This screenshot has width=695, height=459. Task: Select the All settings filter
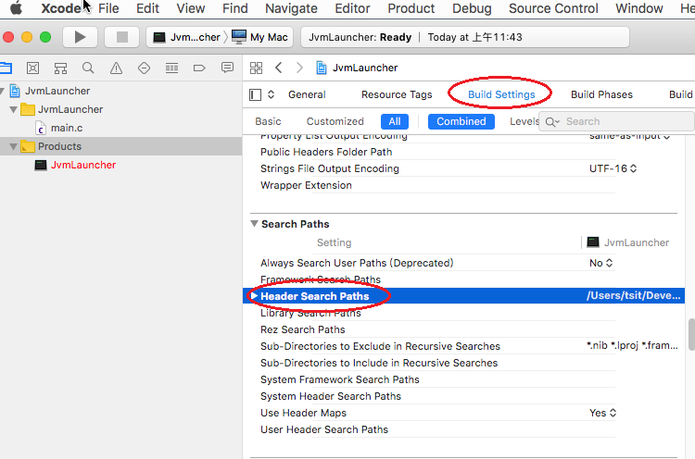point(395,121)
